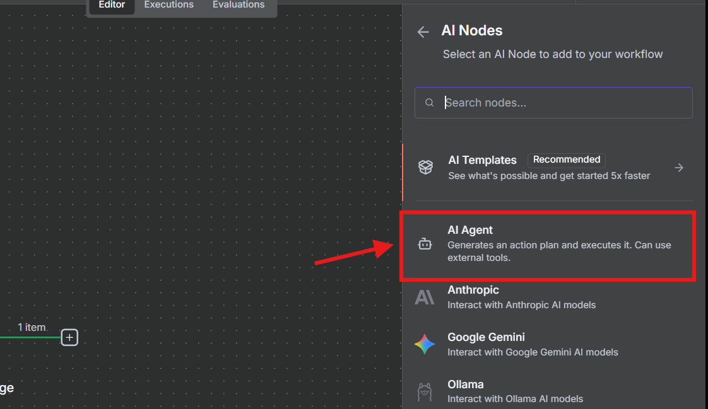
Task: Click the plus icon on the workflow connection
Action: click(69, 337)
